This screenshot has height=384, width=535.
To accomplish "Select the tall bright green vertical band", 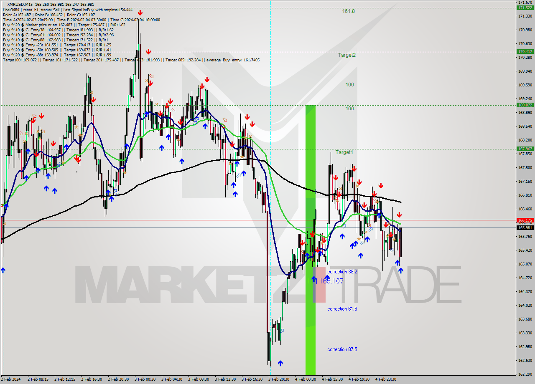I will click(311, 240).
